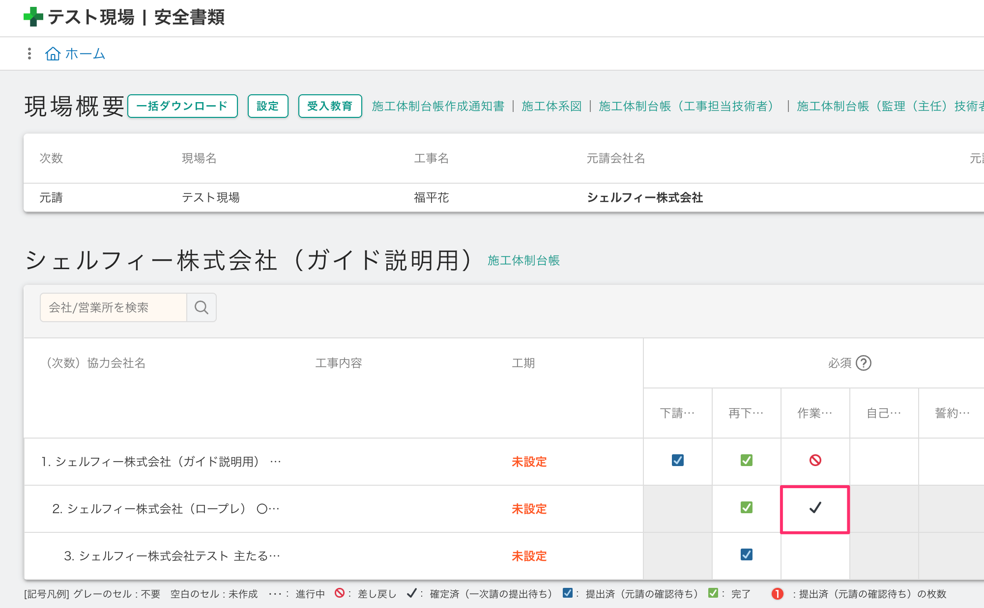Expand the ellipsis after the ロープレ company name
Screen dimensions: 984x608
[x=274, y=509]
